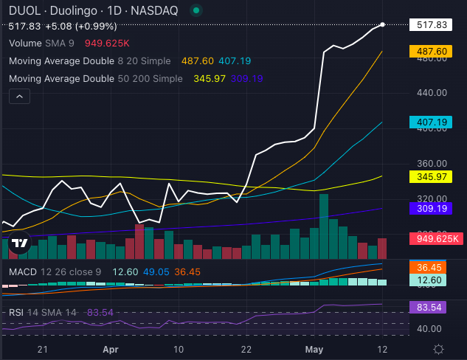Viewport: 467px width, 360px height.
Task: Click the 360.00 price scale value
Action: pos(432,164)
